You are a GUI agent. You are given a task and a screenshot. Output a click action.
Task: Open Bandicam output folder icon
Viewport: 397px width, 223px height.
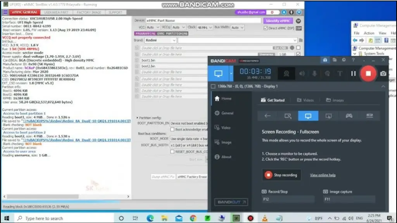[335, 60]
